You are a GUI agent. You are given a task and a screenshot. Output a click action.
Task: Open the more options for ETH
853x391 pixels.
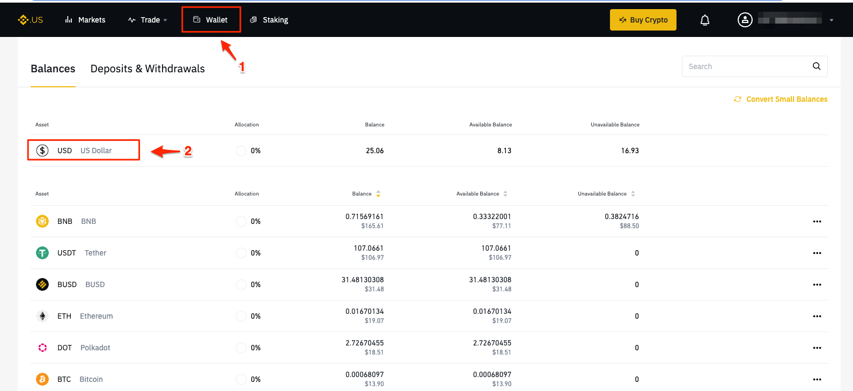(x=817, y=316)
